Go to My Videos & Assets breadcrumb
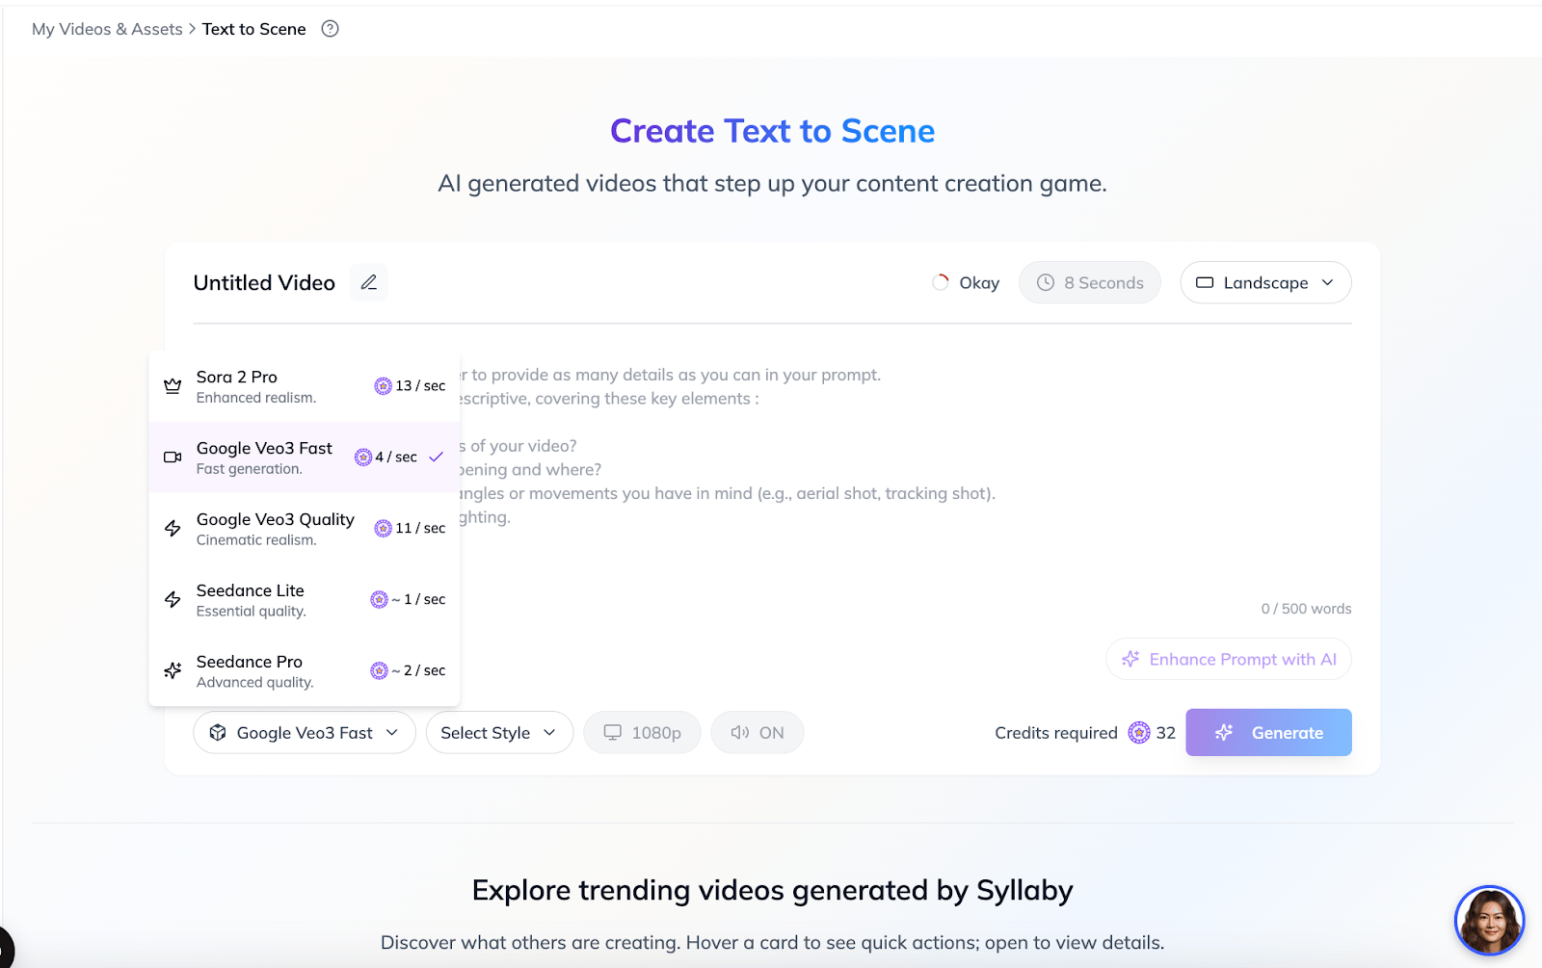 [107, 29]
